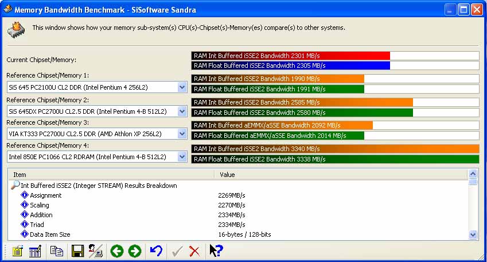Click the magnifier icon beside Results Breakdown

coord(15,185)
